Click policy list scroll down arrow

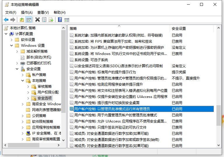[218, 145]
